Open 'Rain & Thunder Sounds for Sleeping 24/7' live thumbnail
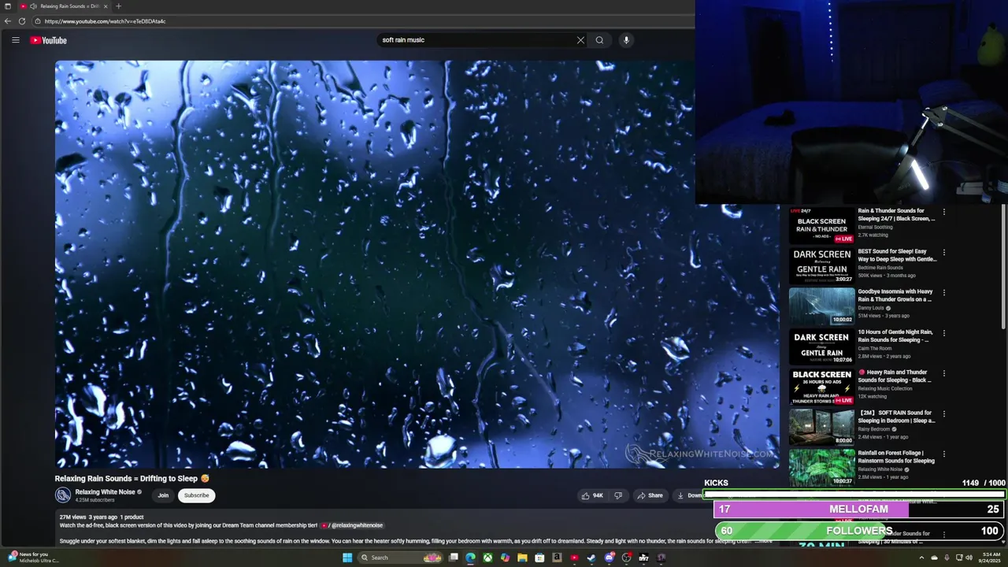The image size is (1008, 567). coord(821,225)
